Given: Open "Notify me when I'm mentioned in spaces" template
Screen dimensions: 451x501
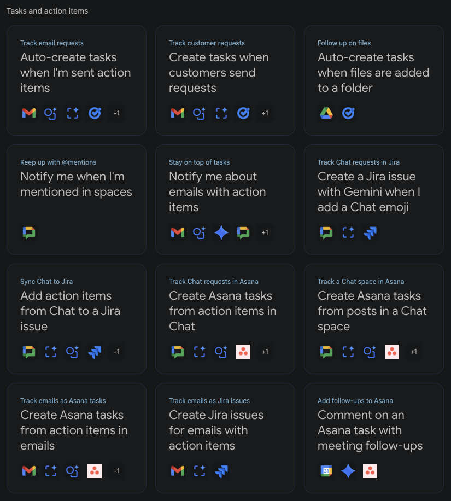Looking at the screenshot, I should coord(76,184).
